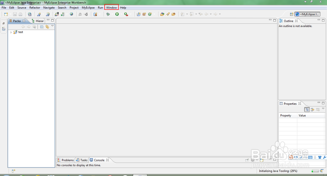Click the New Java Package icon

point(144,14)
